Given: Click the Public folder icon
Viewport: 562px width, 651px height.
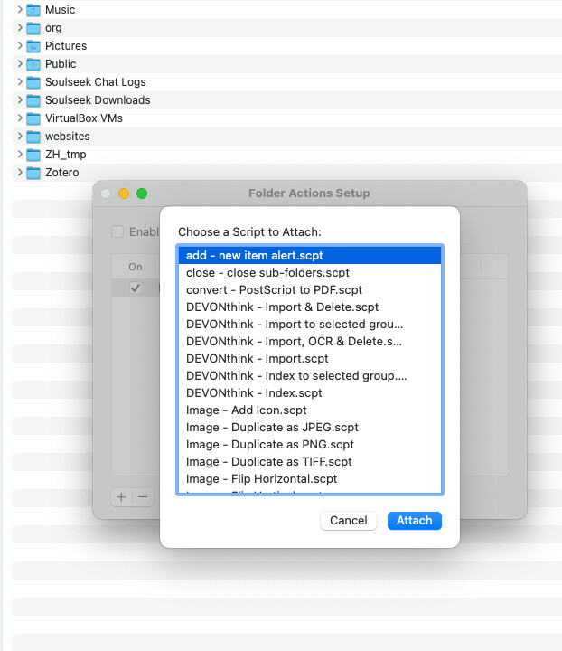Looking at the screenshot, I should coord(33,64).
